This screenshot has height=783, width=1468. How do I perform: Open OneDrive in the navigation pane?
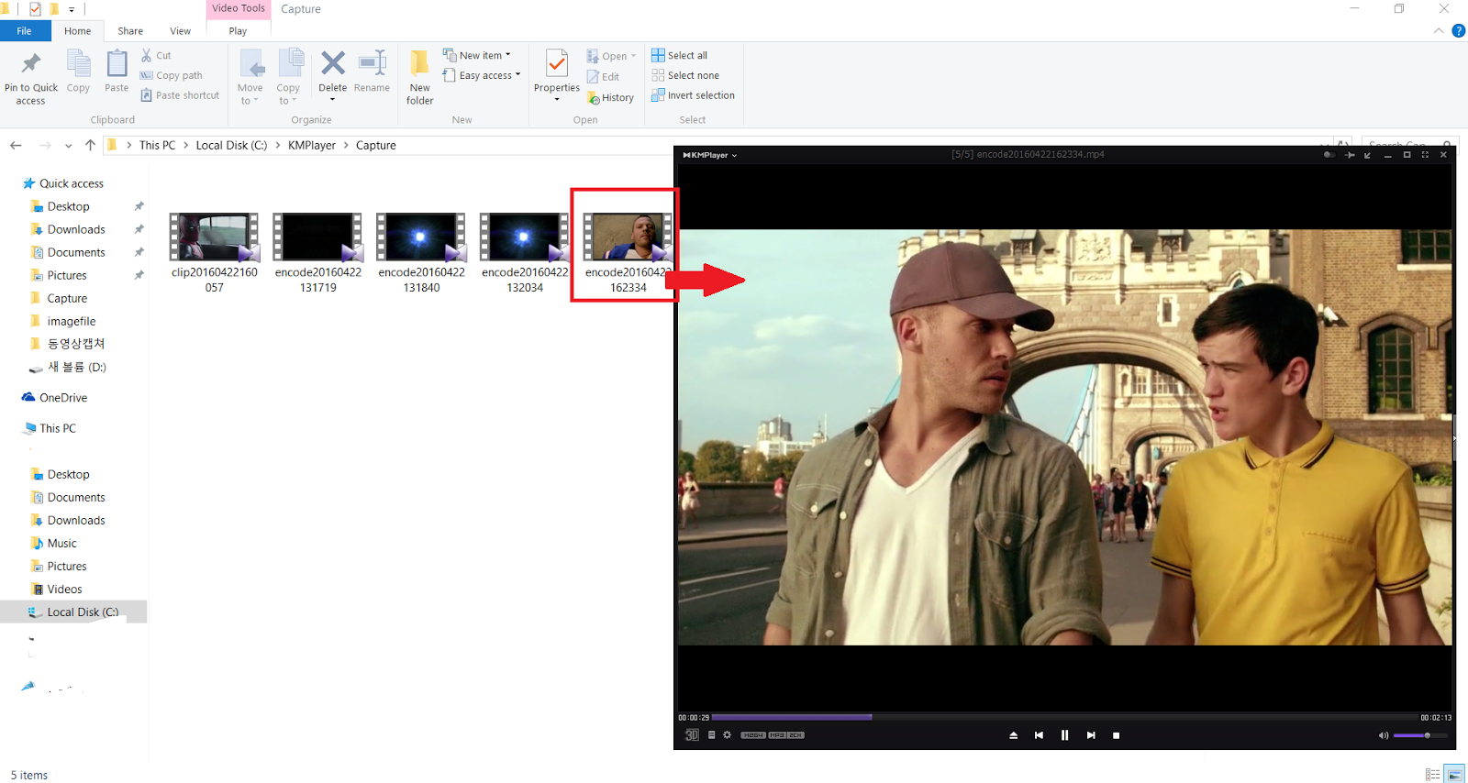click(x=63, y=397)
